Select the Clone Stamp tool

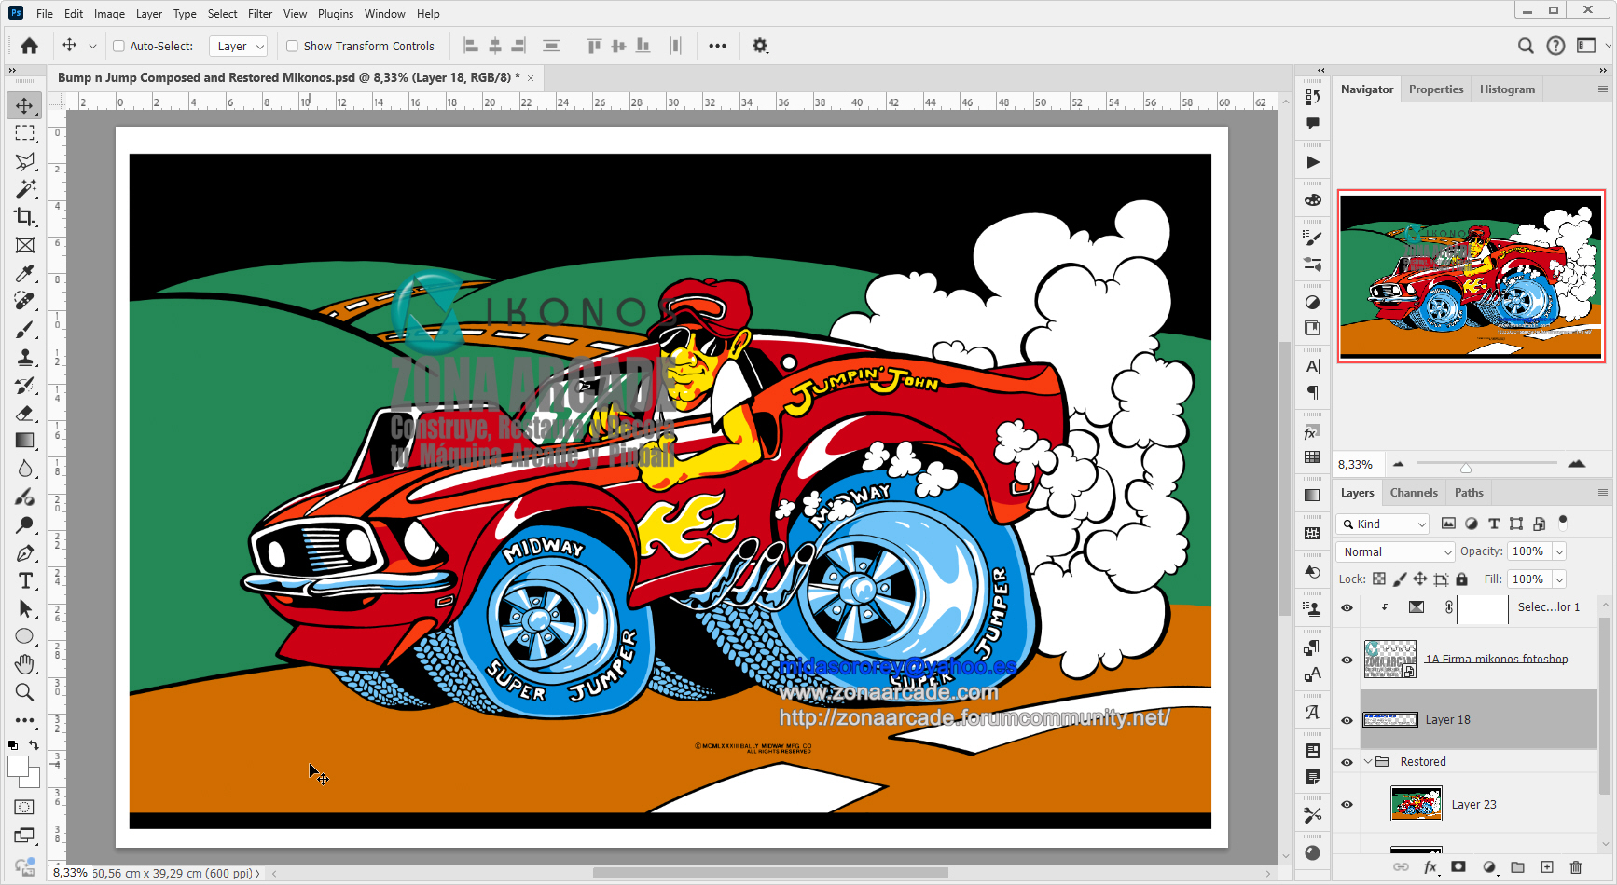25,357
